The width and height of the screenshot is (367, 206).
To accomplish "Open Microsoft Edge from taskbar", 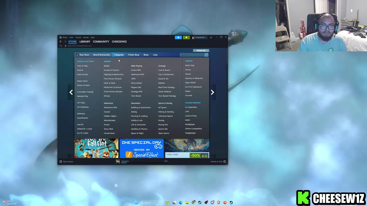I will [x=181, y=203].
